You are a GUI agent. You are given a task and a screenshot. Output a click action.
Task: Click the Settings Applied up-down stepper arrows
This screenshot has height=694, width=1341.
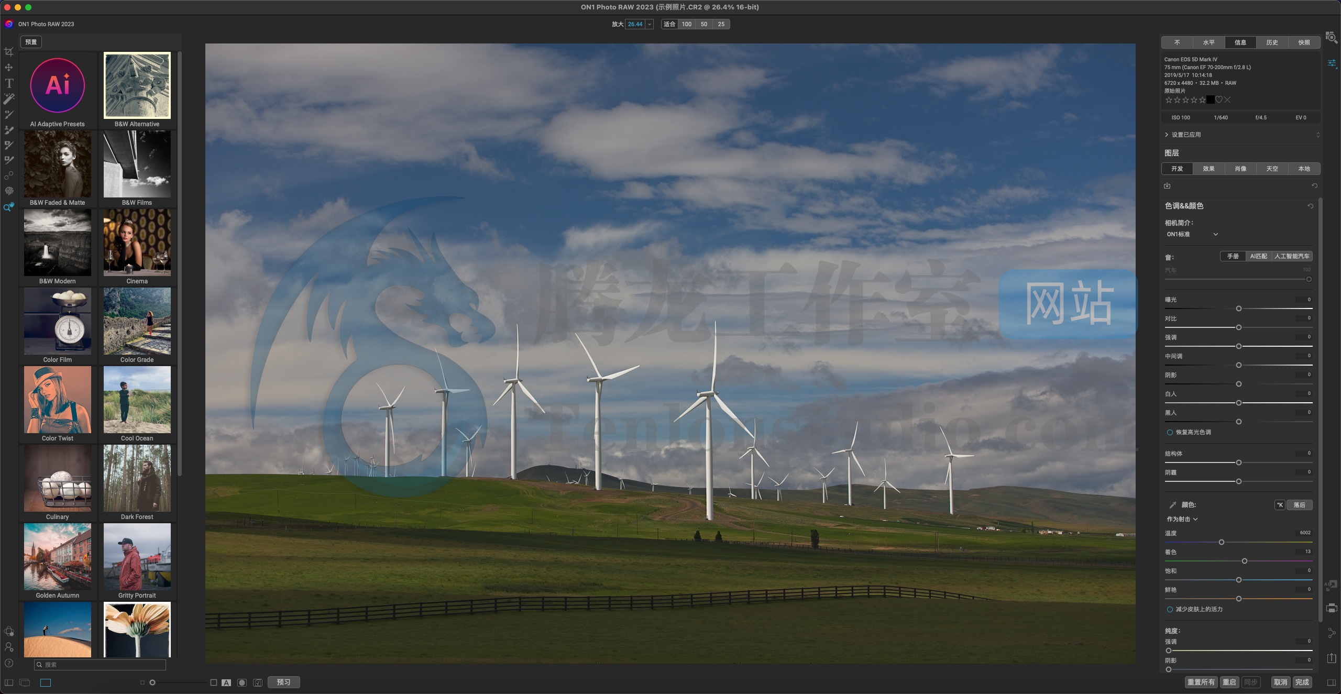click(1318, 135)
